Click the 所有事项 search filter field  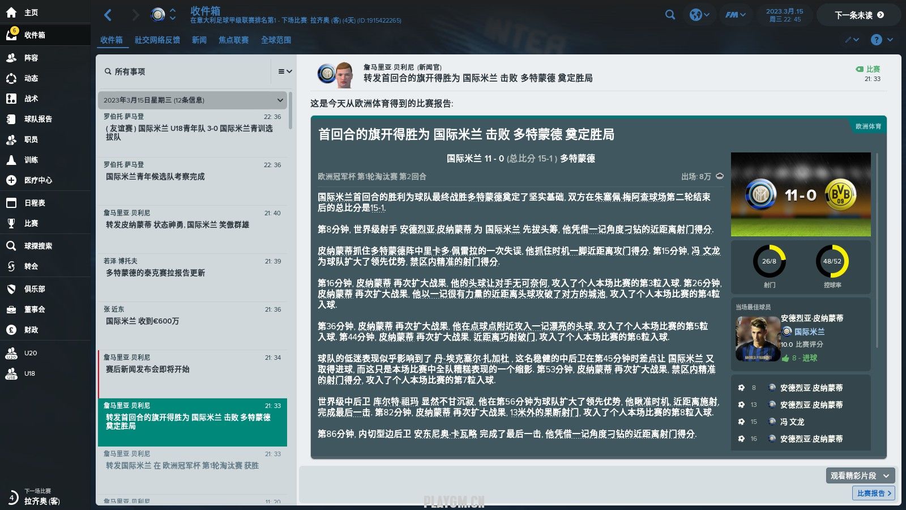point(184,71)
